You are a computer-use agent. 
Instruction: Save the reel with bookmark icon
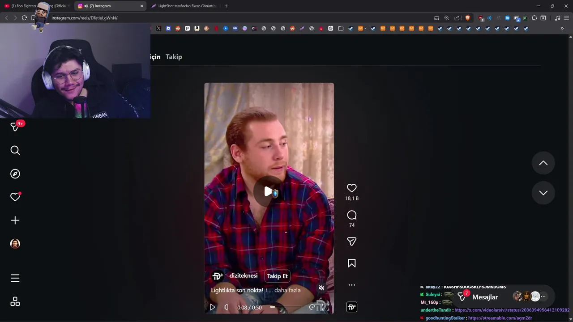[x=352, y=263]
